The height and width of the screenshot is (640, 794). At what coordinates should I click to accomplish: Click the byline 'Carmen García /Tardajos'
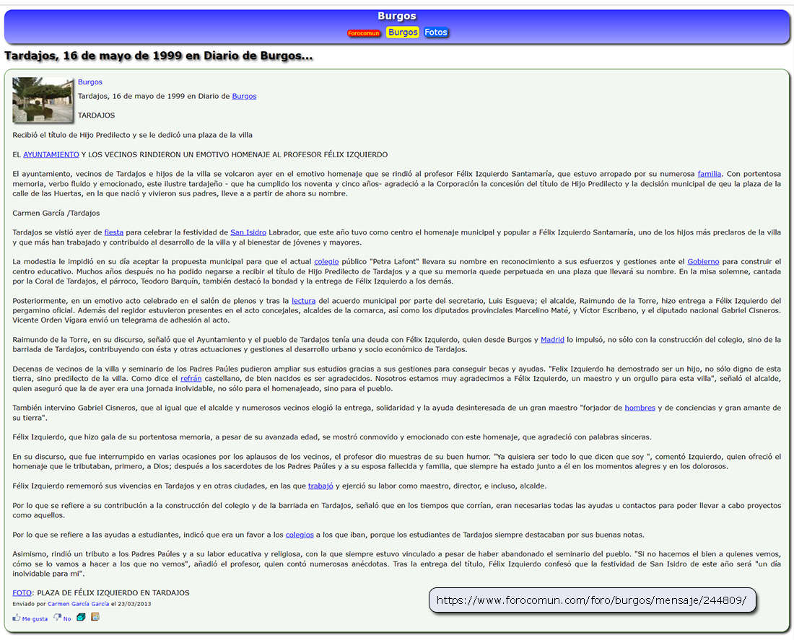[x=56, y=213]
